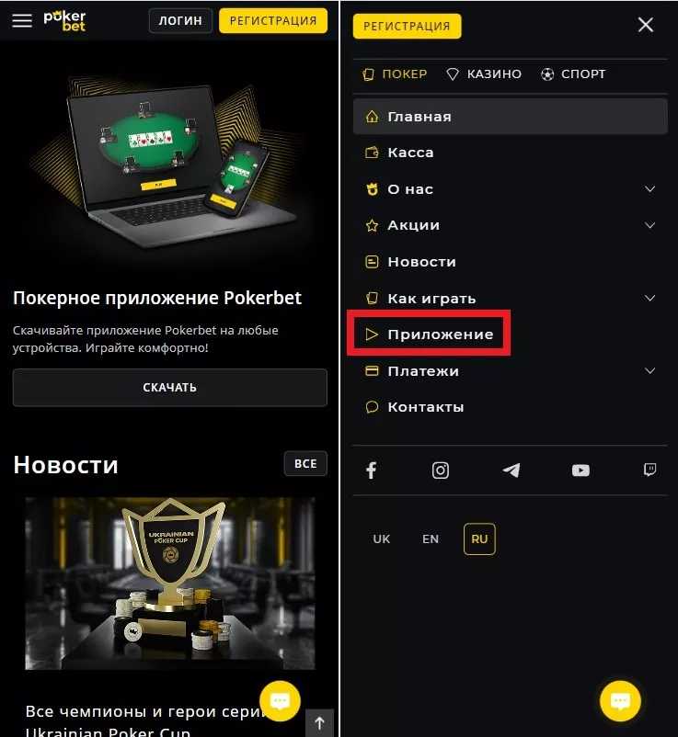Select the RU language option
This screenshot has height=737, width=678.
pos(479,539)
